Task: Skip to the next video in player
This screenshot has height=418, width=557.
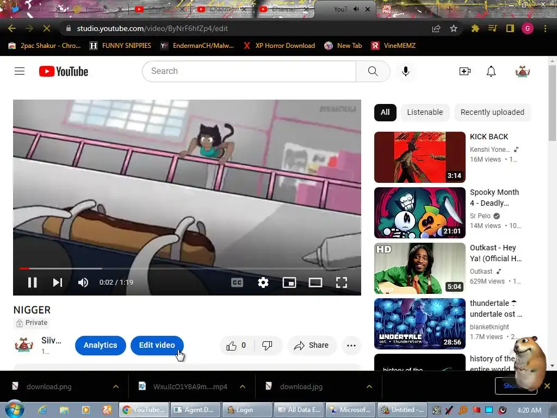Action: pyautogui.click(x=58, y=282)
